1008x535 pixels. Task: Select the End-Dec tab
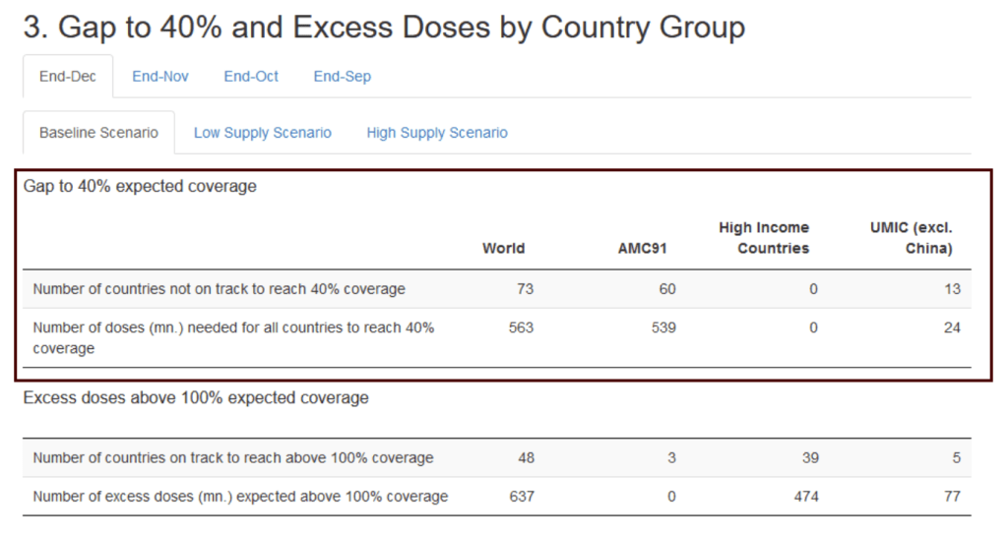[x=68, y=77]
